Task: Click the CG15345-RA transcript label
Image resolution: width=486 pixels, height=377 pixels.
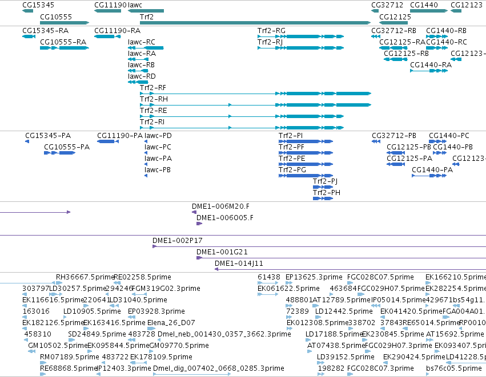Action: [46, 31]
